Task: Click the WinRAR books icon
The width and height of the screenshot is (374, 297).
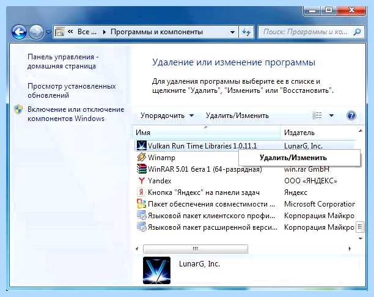Action: [x=141, y=169]
